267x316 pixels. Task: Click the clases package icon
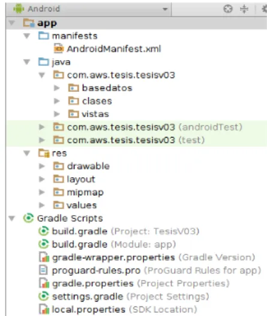click(73, 101)
